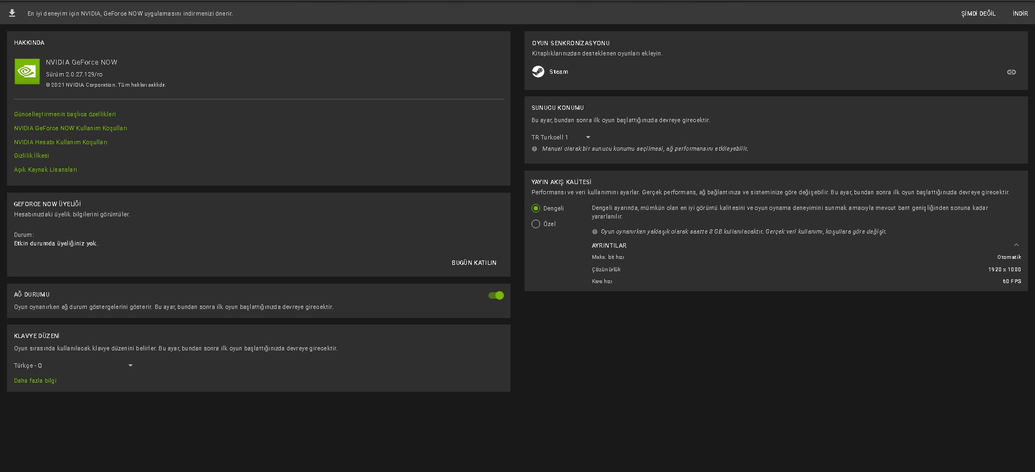Click the Sürüm 2.0.27.129/ro version text
Image resolution: width=1035 pixels, height=472 pixels.
click(74, 74)
